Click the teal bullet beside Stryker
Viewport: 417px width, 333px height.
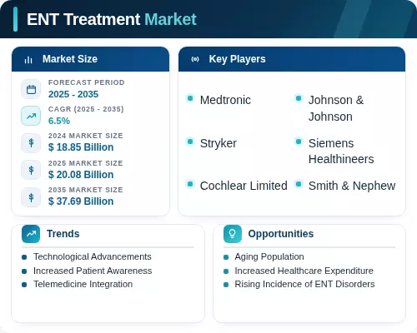coord(190,142)
